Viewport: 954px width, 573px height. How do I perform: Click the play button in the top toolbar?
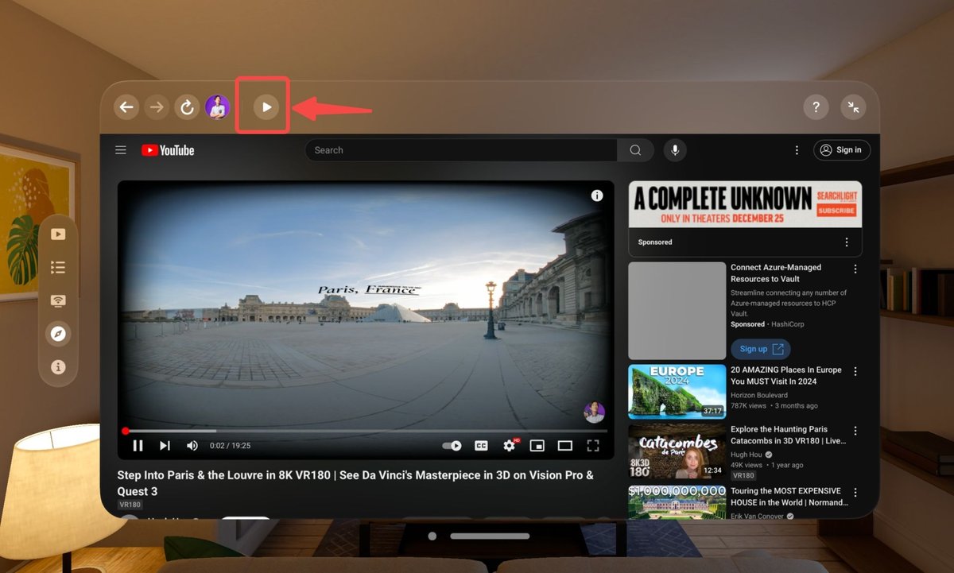[x=266, y=107]
